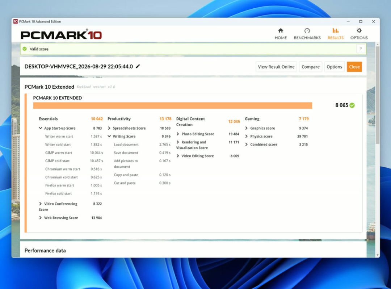391x289 pixels.
Task: Collapse App Start-up Score section
Action: (41, 128)
